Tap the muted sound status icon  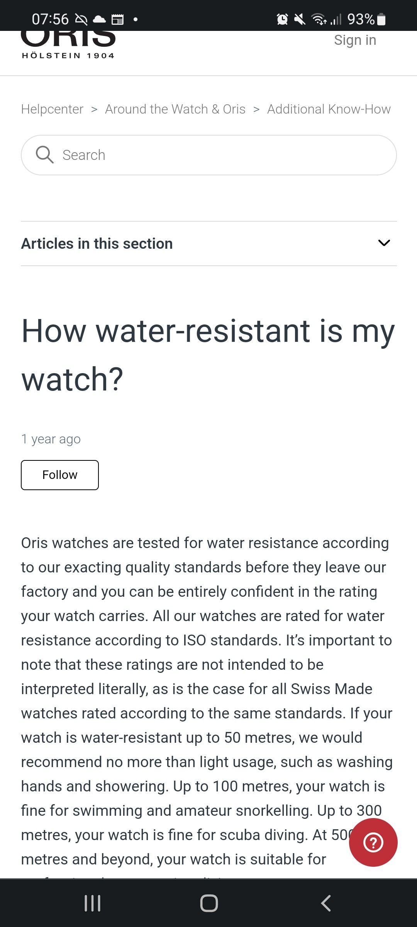point(300,19)
